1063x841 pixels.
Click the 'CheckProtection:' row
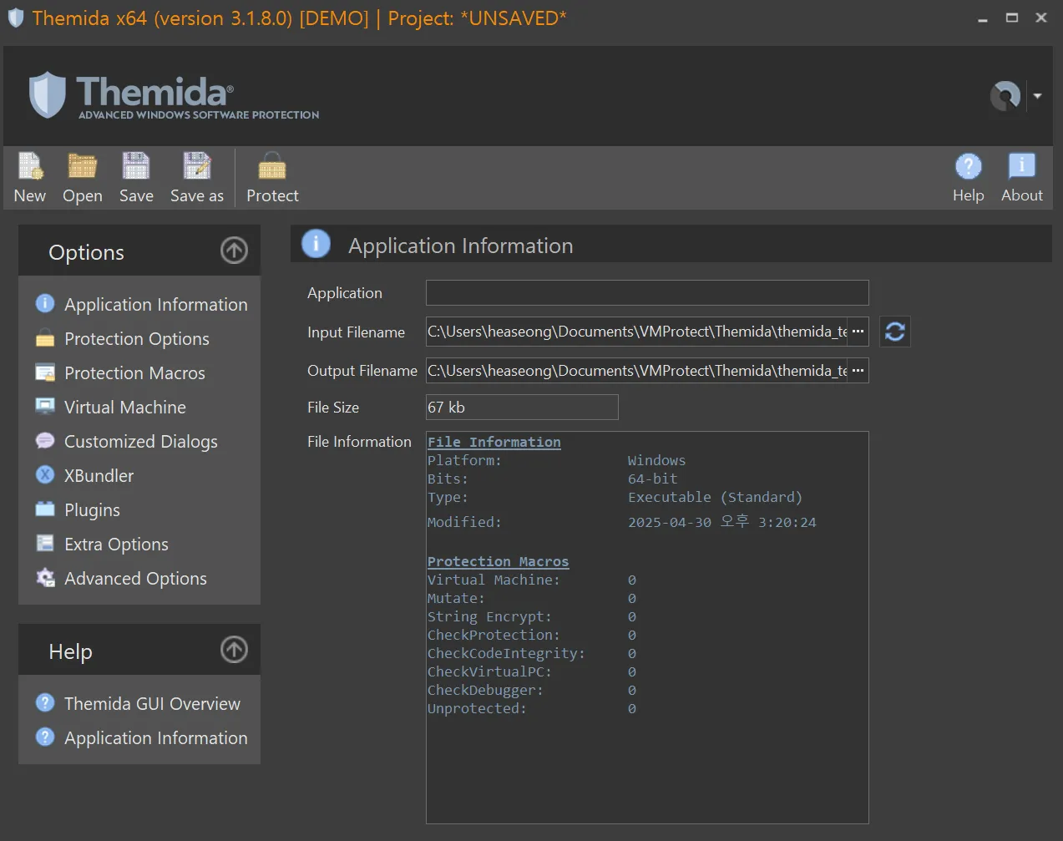[x=532, y=635]
